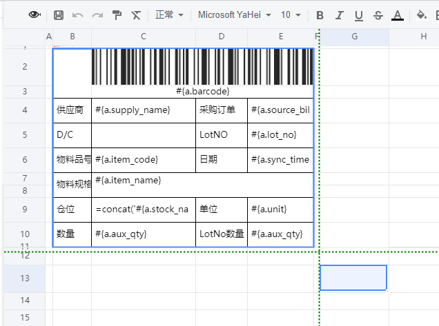The width and height of the screenshot is (439, 326).
Task: Click the LotNO label cell
Action: 222,135
